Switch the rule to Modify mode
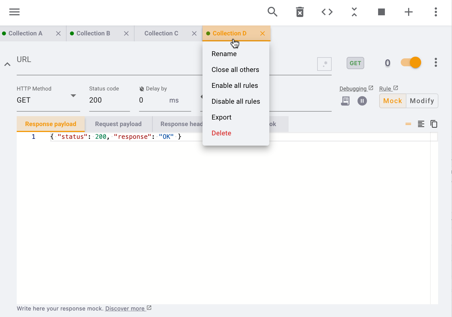This screenshot has height=317, width=452. (422, 101)
